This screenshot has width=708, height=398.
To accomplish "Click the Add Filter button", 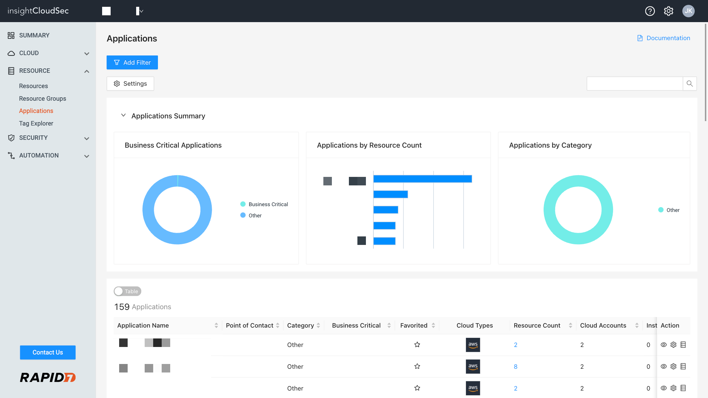I will (132, 63).
